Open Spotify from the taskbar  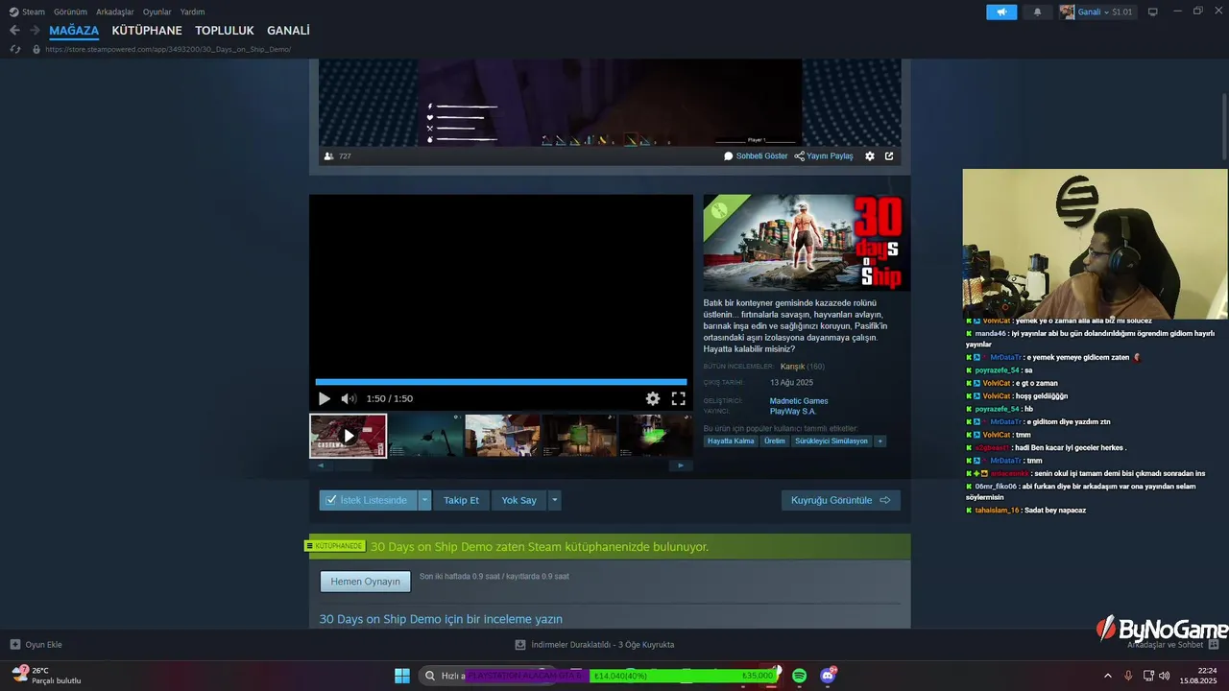800,676
